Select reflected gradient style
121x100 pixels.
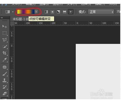pyautogui.click(x=65, y=12)
